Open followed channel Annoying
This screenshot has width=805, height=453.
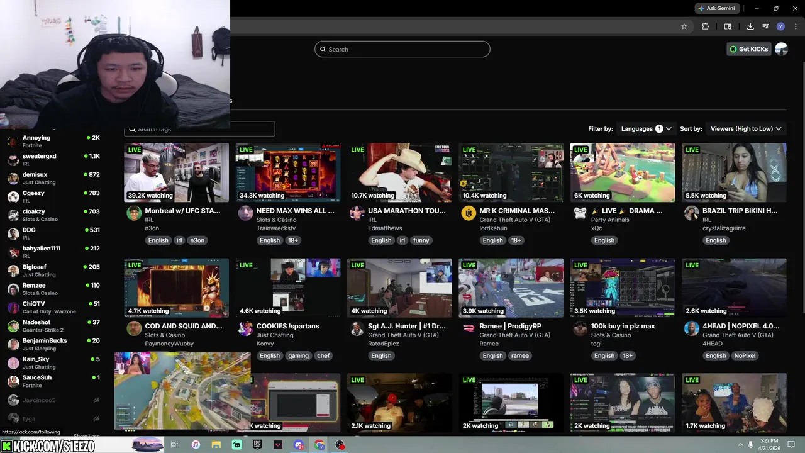click(x=54, y=141)
